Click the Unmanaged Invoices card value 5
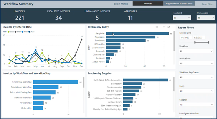 point(97,18)
